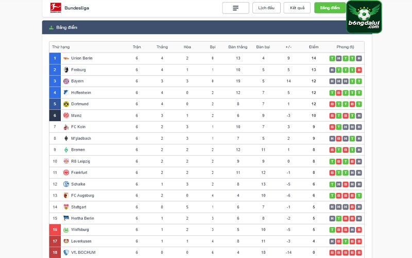This screenshot has width=412, height=258.
Task: Click Freiburg's last form badge B
Action: tap(359, 70)
